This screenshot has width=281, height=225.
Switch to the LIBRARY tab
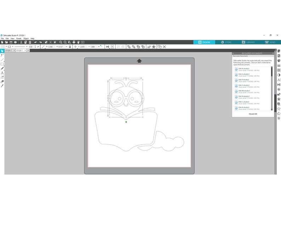coord(248,42)
